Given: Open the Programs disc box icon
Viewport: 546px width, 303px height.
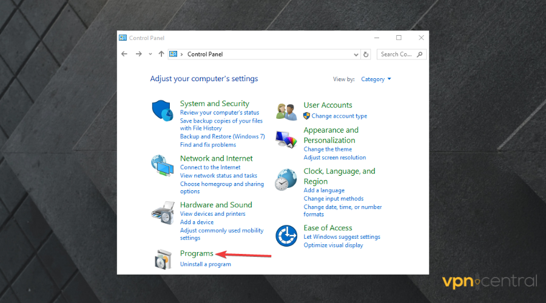Looking at the screenshot, I should (163, 259).
